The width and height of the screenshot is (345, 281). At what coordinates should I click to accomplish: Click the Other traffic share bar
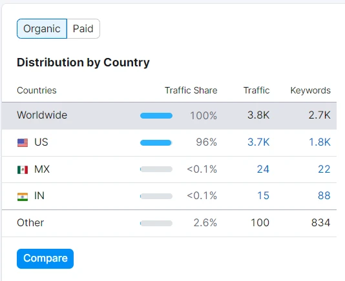[x=156, y=223]
